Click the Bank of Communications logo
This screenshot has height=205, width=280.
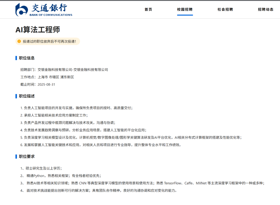coord(44,10)
